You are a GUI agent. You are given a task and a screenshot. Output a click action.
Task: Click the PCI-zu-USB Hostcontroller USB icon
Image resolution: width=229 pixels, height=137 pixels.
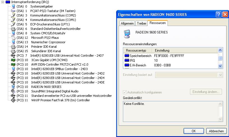click(13, 96)
